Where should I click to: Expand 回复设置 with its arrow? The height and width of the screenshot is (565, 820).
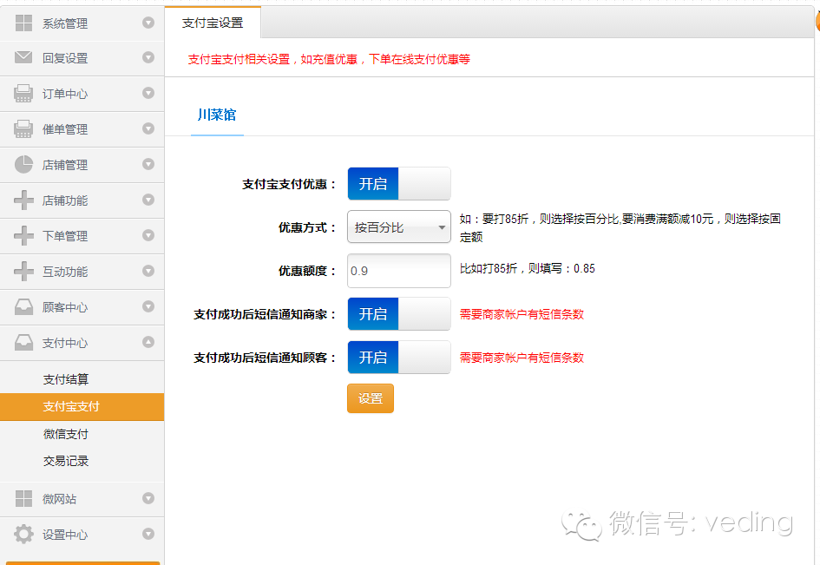coord(148,57)
